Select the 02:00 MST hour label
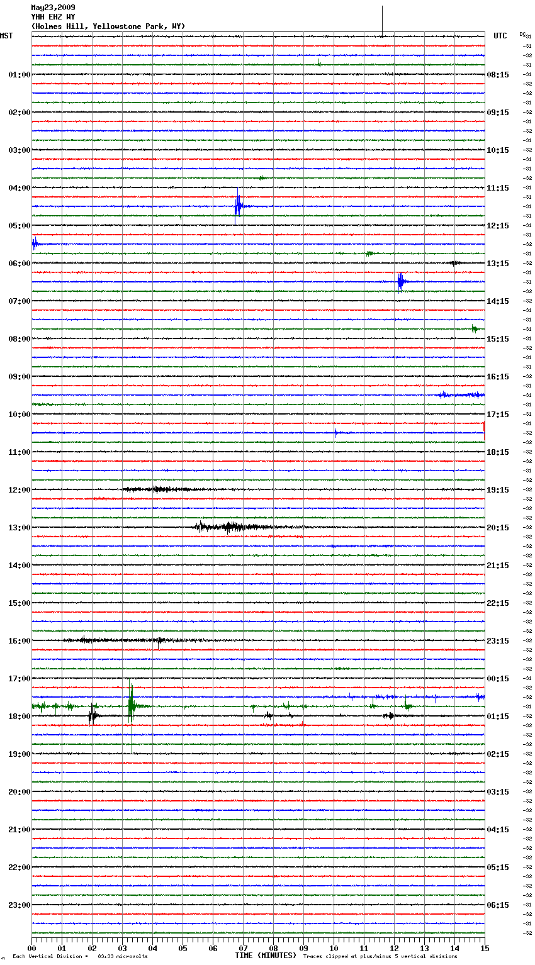 [x=19, y=113]
